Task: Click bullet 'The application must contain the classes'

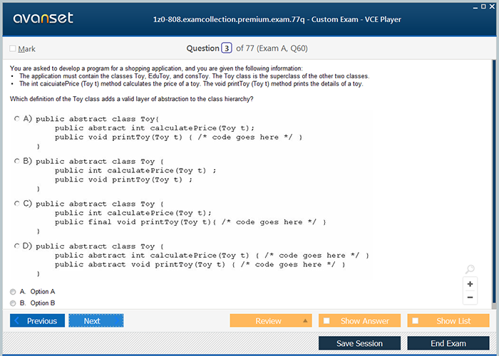Action: 194,76
